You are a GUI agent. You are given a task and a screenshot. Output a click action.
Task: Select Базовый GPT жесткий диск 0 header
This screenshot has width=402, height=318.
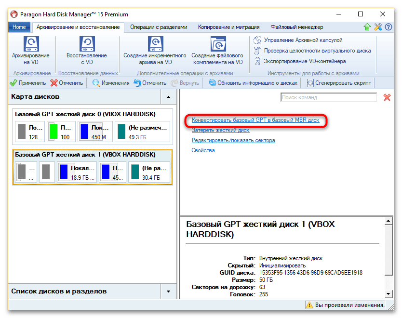pyautogui.click(x=85, y=114)
